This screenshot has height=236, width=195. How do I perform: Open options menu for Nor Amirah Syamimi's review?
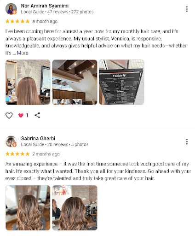(x=187, y=9)
